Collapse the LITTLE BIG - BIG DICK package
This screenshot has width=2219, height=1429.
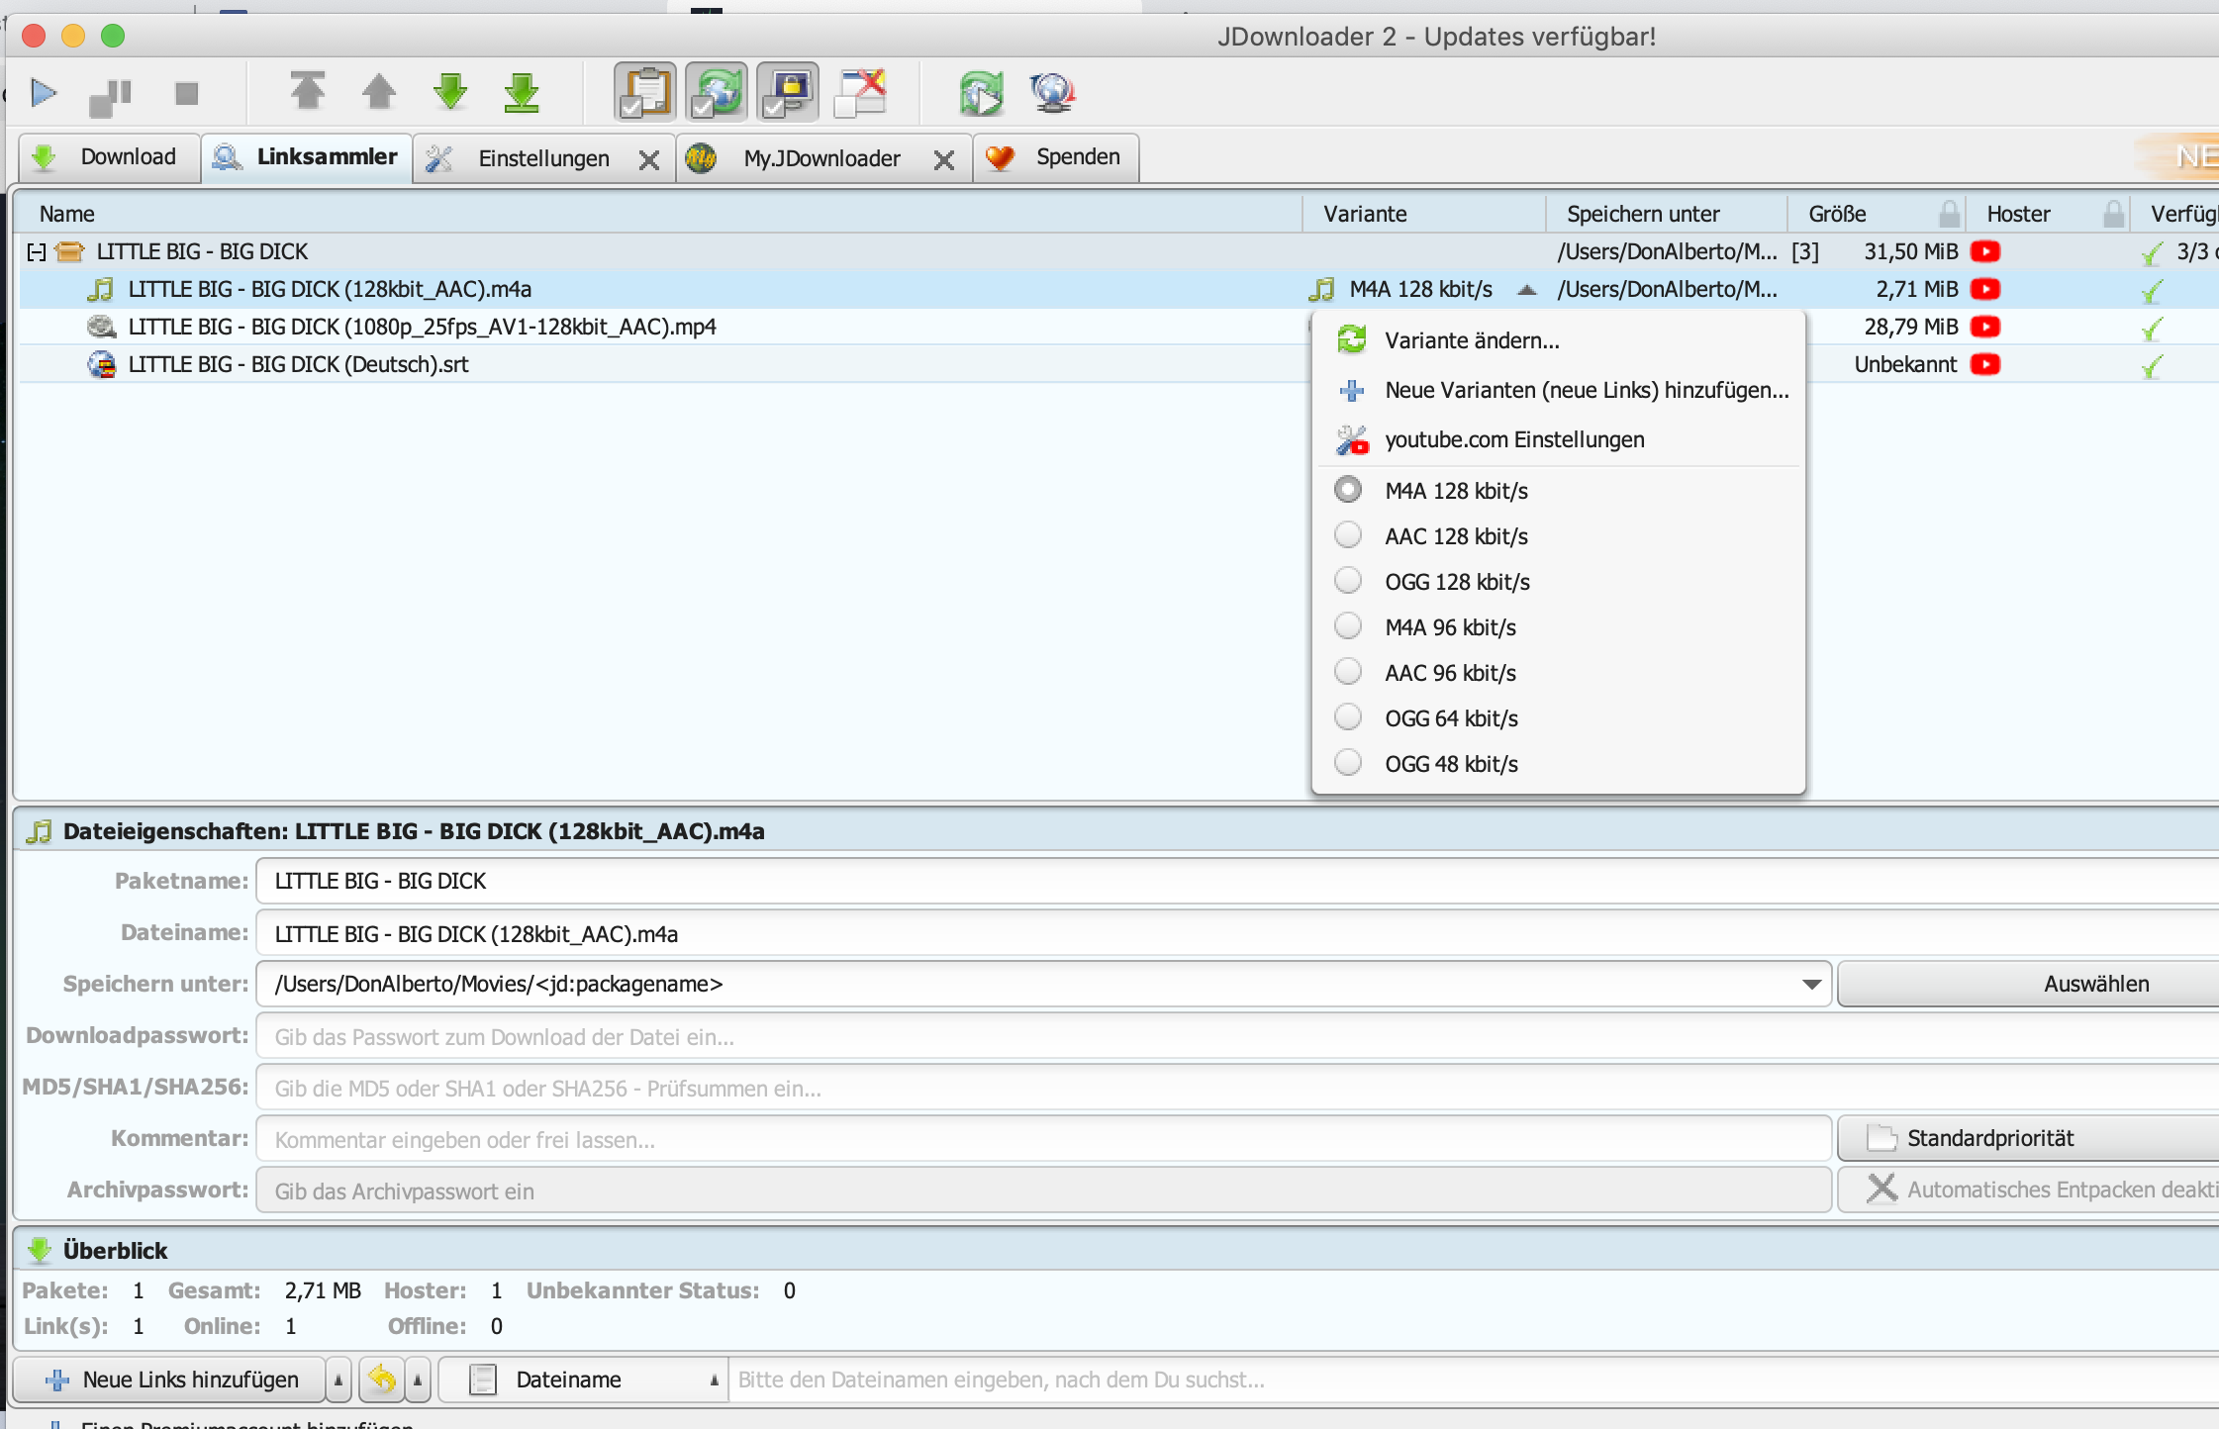tap(37, 251)
